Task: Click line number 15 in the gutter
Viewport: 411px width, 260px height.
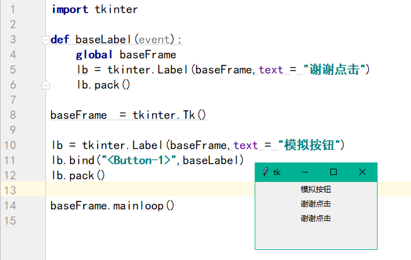Action: pyautogui.click(x=10, y=221)
